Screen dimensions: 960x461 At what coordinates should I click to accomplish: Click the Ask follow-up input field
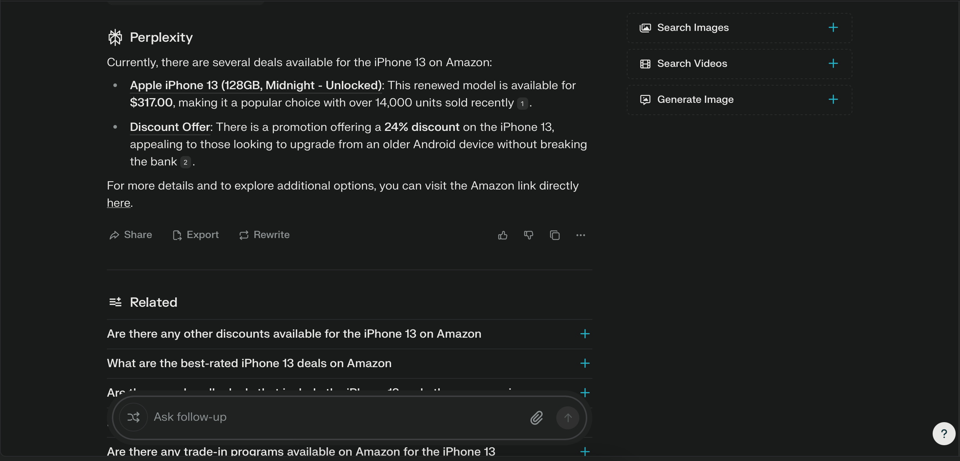pos(337,417)
